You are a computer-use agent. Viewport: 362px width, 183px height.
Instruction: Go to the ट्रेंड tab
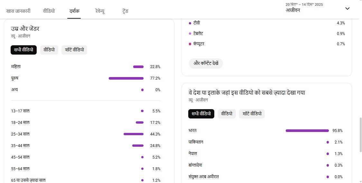pyautogui.click(x=125, y=11)
